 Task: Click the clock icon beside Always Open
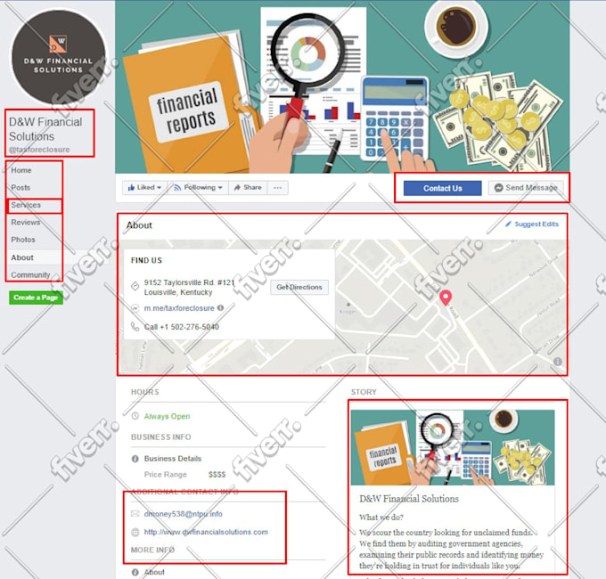click(x=135, y=416)
